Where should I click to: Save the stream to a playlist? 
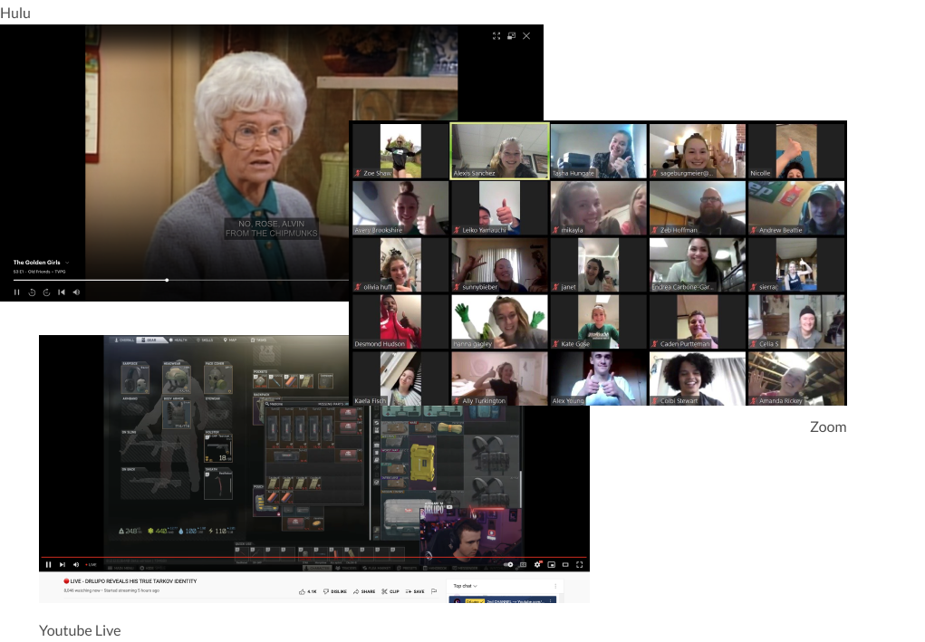[415, 591]
